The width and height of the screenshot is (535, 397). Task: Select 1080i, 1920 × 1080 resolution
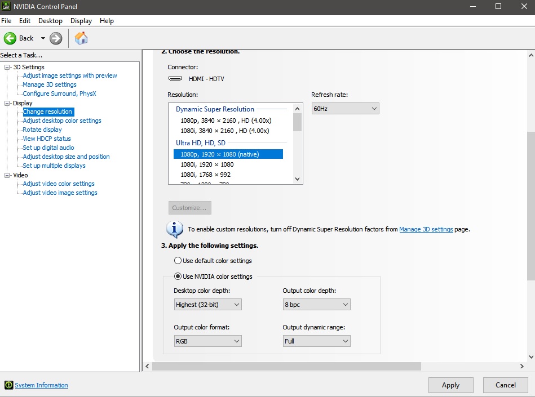207,164
